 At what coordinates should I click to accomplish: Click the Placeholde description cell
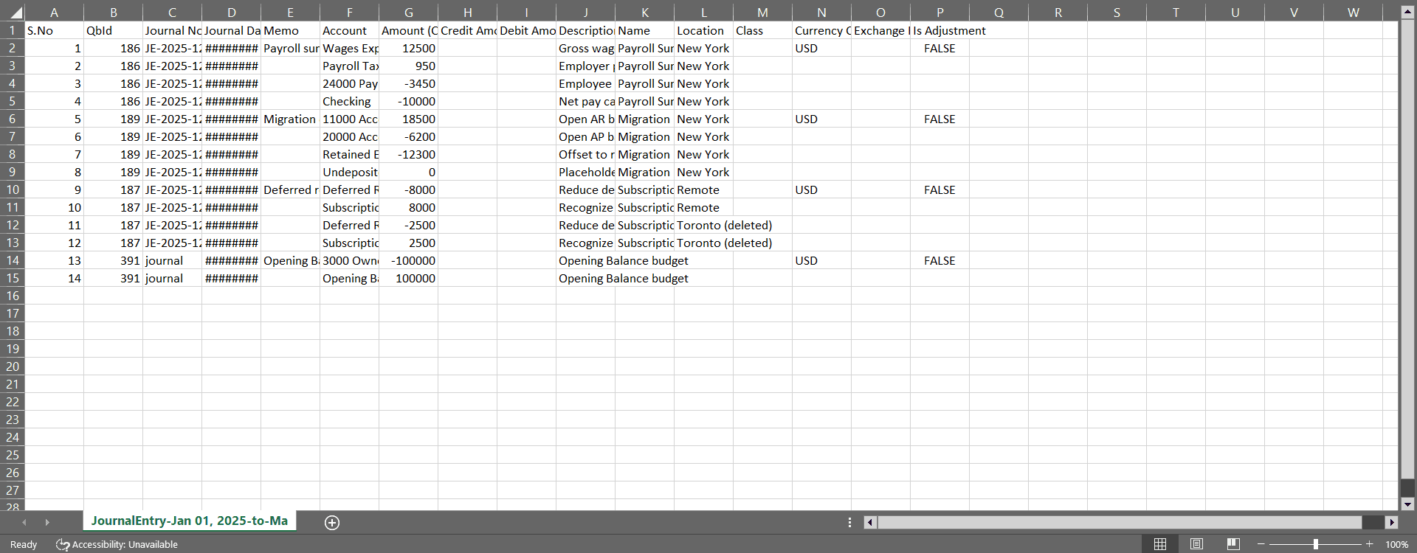pyautogui.click(x=585, y=172)
